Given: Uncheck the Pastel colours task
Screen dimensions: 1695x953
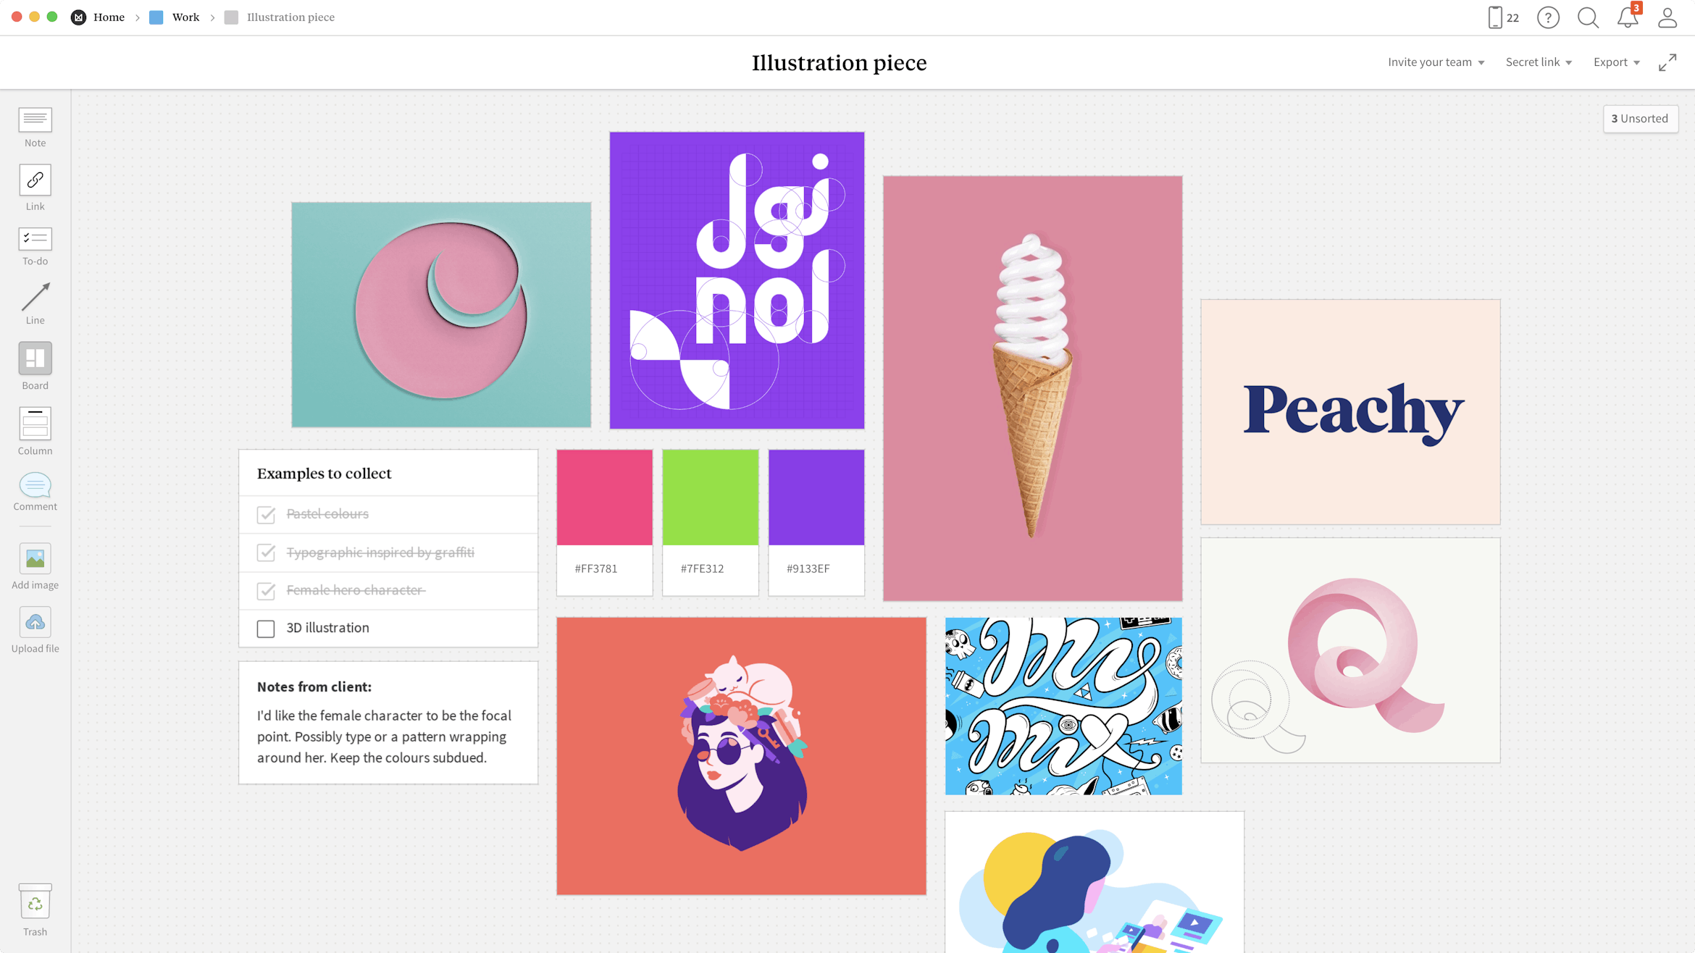Looking at the screenshot, I should tap(265, 514).
